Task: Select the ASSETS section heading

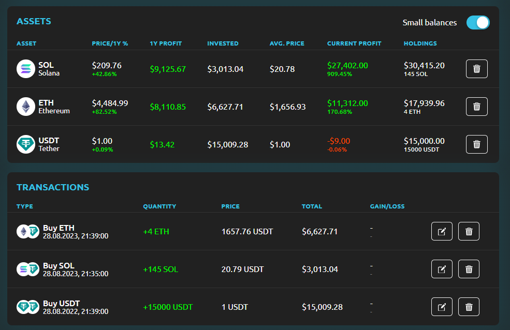Action: click(33, 21)
